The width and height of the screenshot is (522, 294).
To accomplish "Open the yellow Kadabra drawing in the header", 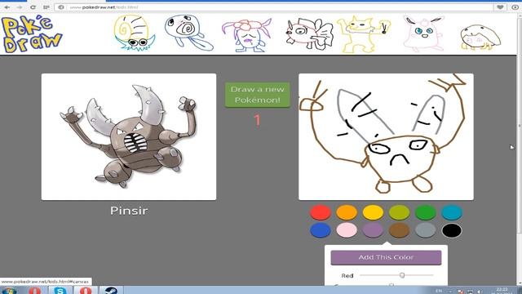I will [x=364, y=34].
